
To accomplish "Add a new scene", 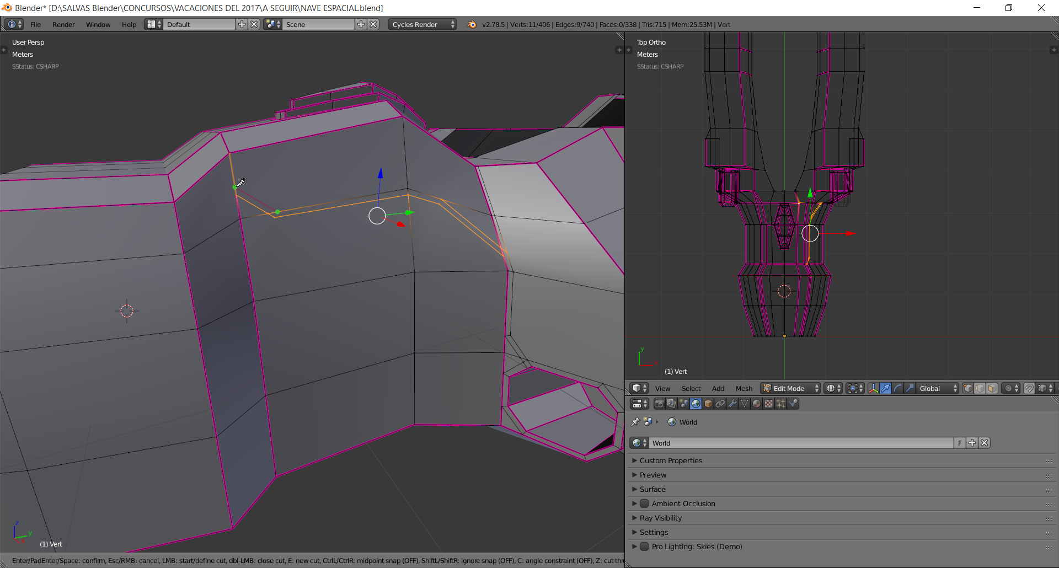I will coord(361,24).
